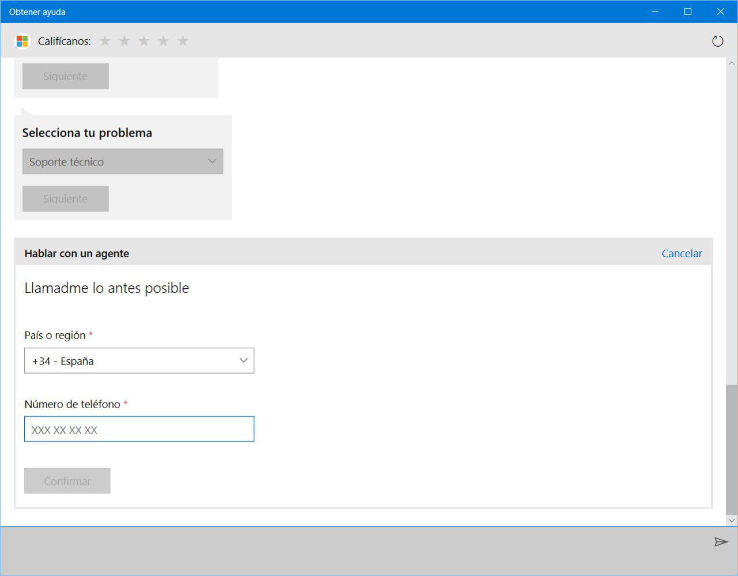Rate with the first star
This screenshot has width=738, height=576.
pyautogui.click(x=105, y=41)
